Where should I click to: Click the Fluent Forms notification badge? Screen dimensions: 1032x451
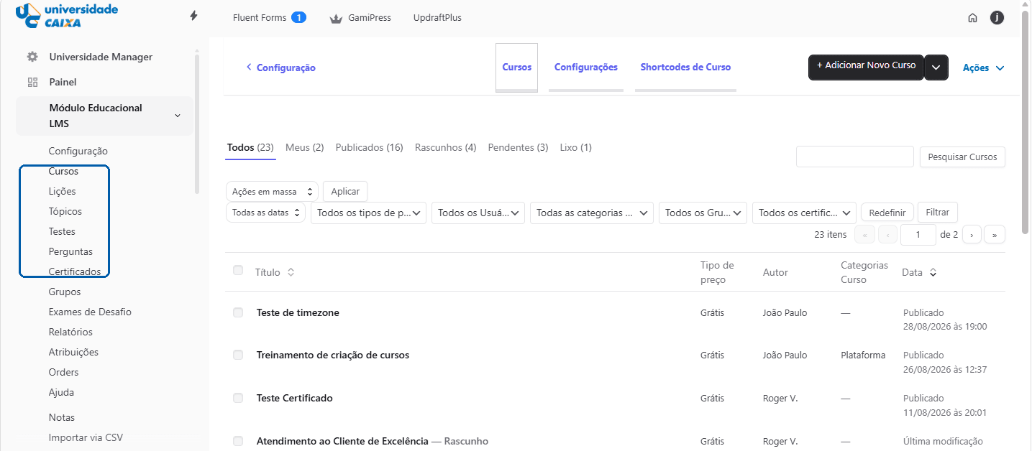tap(298, 17)
